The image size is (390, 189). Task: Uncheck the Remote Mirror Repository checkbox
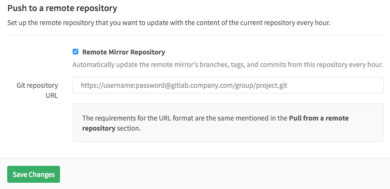click(75, 52)
